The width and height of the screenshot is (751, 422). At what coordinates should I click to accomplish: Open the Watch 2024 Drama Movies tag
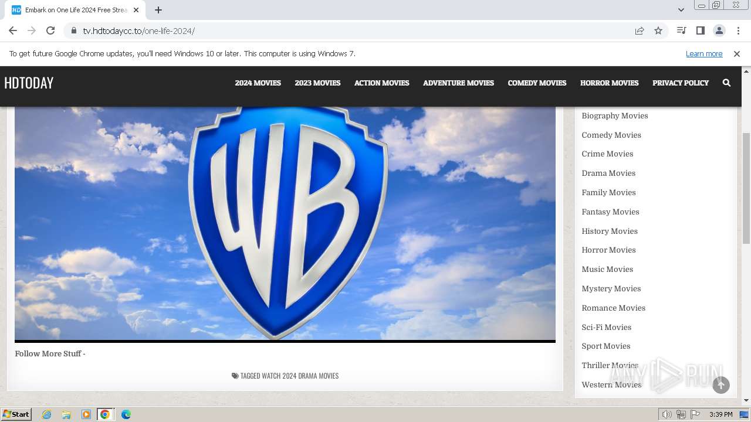[300, 376]
